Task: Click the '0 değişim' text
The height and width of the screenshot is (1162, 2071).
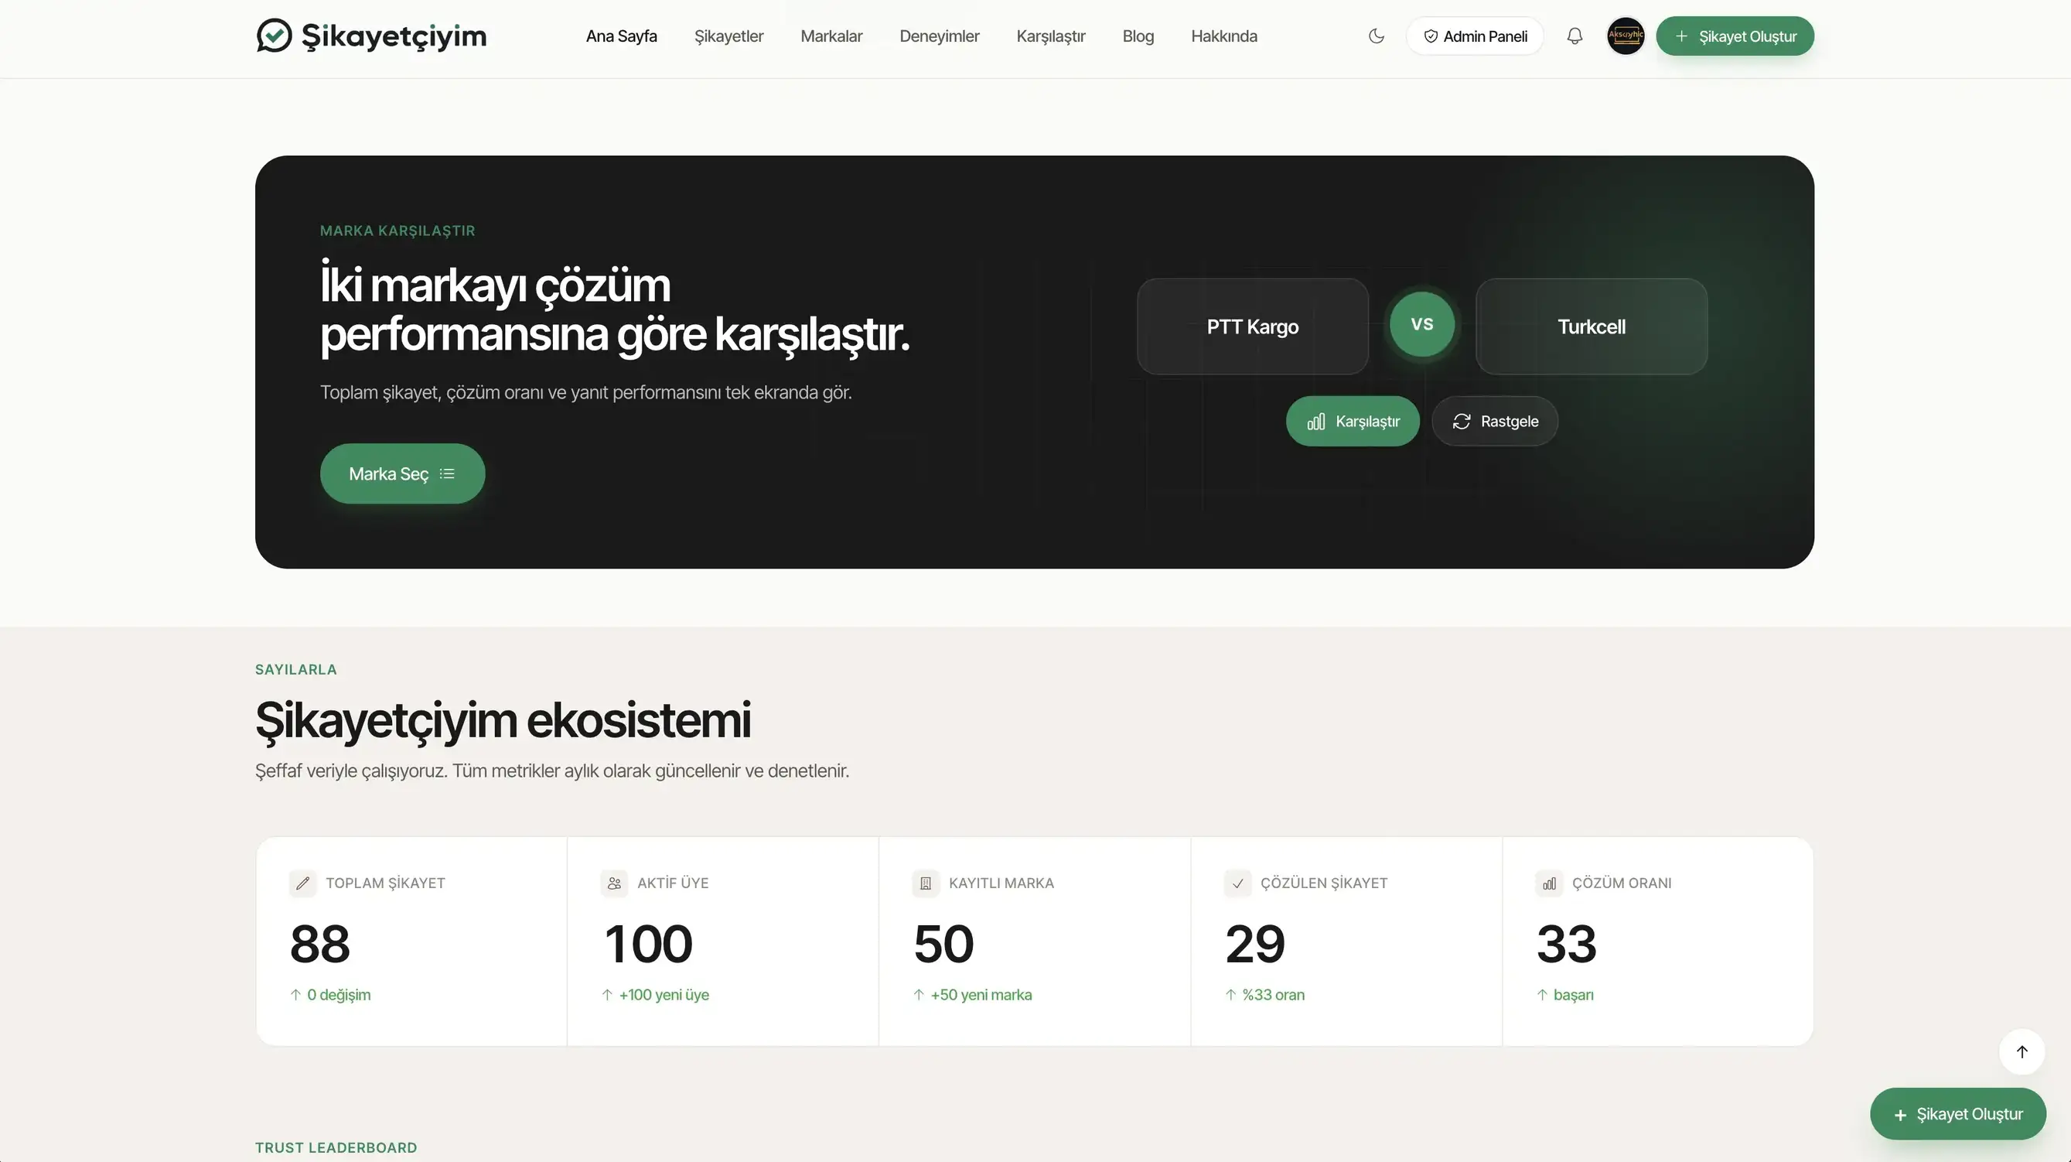Action: tap(339, 995)
